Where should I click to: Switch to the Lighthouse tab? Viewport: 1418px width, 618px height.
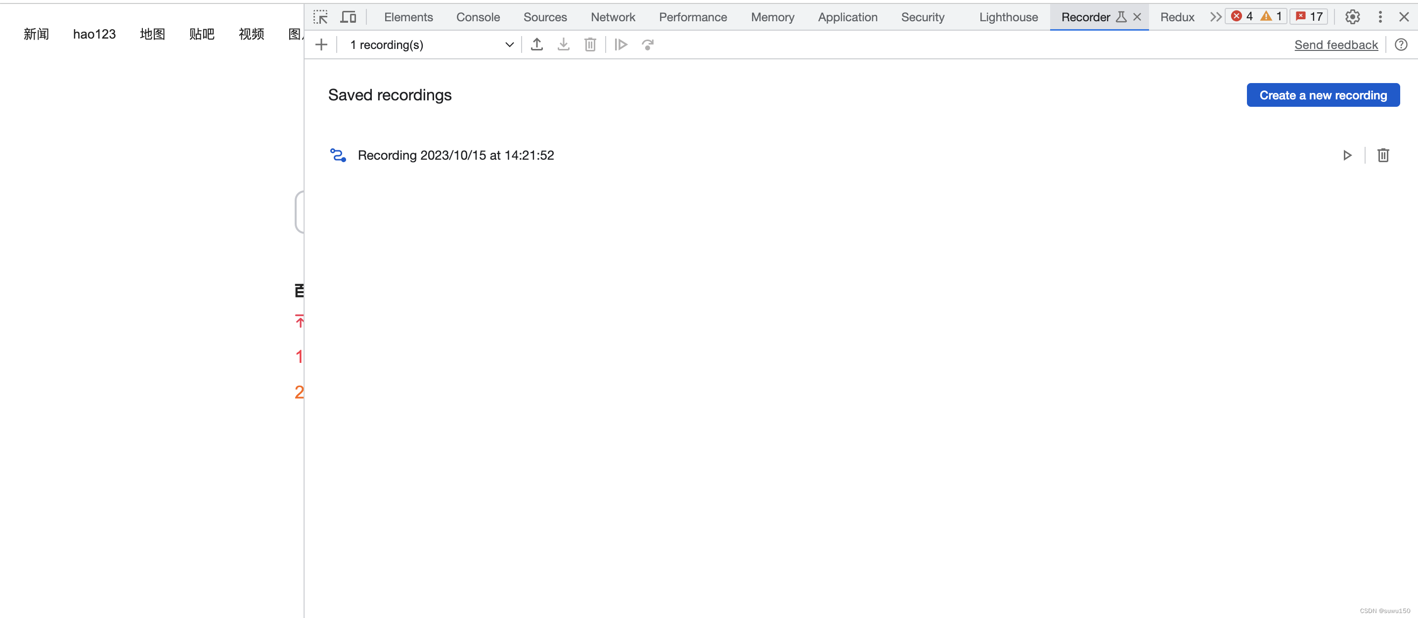(1008, 17)
